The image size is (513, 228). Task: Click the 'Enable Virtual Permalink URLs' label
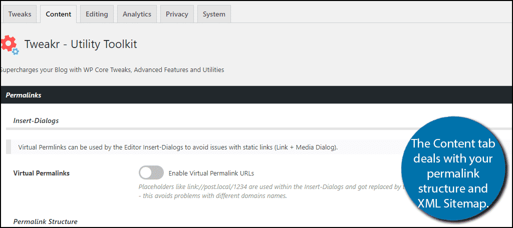pyautogui.click(x=211, y=173)
